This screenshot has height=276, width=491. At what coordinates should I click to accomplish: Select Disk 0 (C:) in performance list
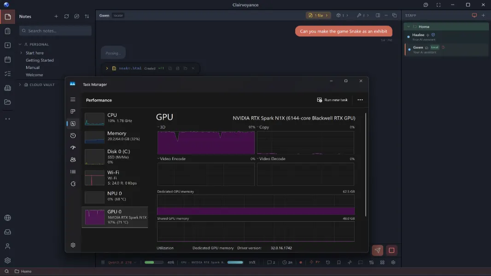coord(115,156)
